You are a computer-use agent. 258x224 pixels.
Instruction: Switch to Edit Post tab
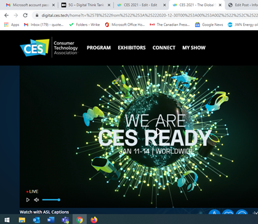pyautogui.click(x=242, y=5)
